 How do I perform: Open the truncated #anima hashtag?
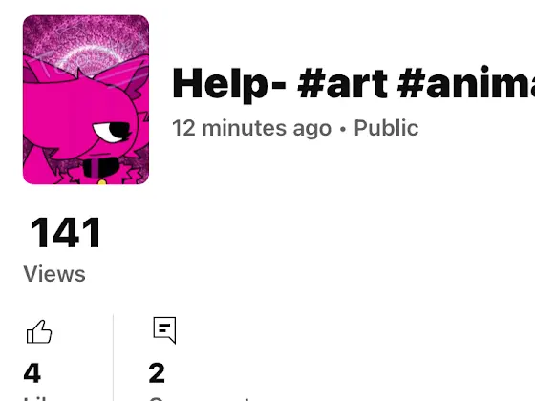point(466,84)
